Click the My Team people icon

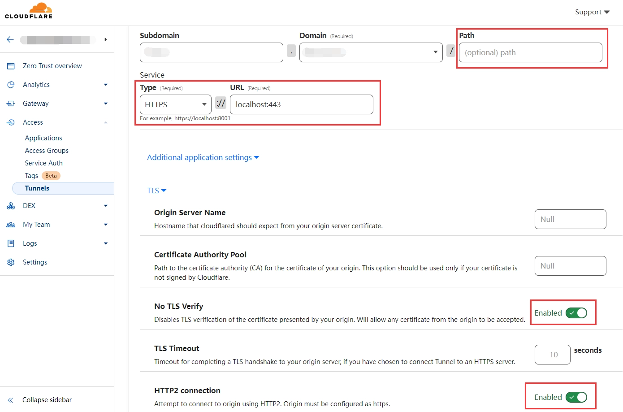tap(11, 225)
